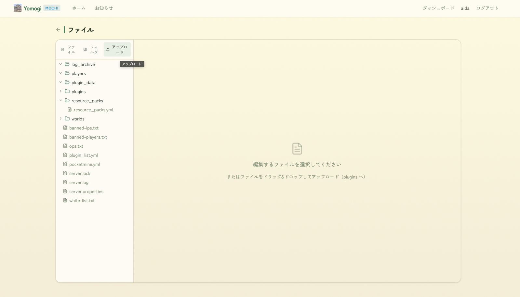Open plugin_list.yml file

[84, 155]
